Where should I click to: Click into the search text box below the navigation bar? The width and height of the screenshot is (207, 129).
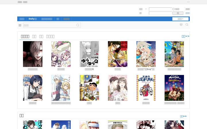[52, 25]
